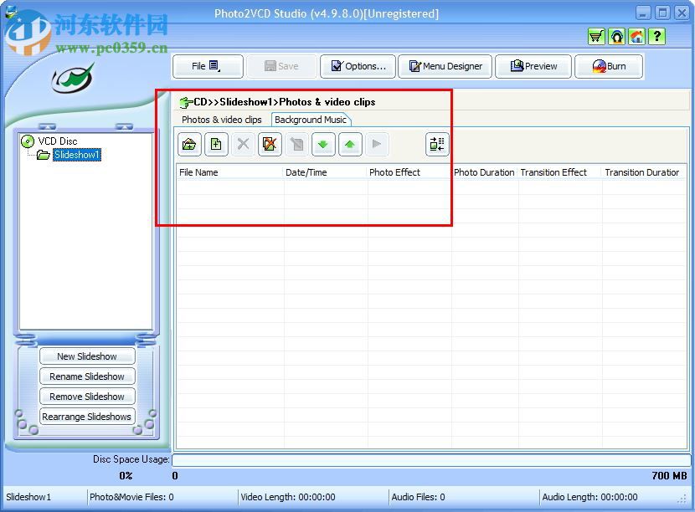
Task: Click the help question mark icon
Action: pos(656,36)
